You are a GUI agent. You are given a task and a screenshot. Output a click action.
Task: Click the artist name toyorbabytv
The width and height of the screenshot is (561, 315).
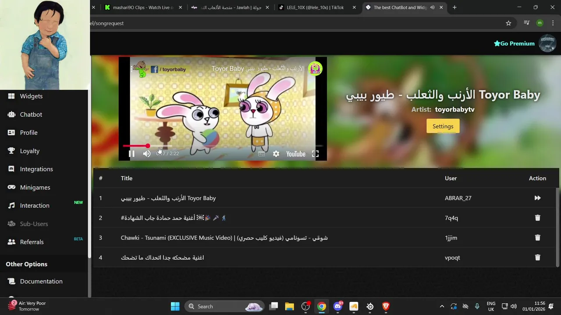pyautogui.click(x=454, y=109)
